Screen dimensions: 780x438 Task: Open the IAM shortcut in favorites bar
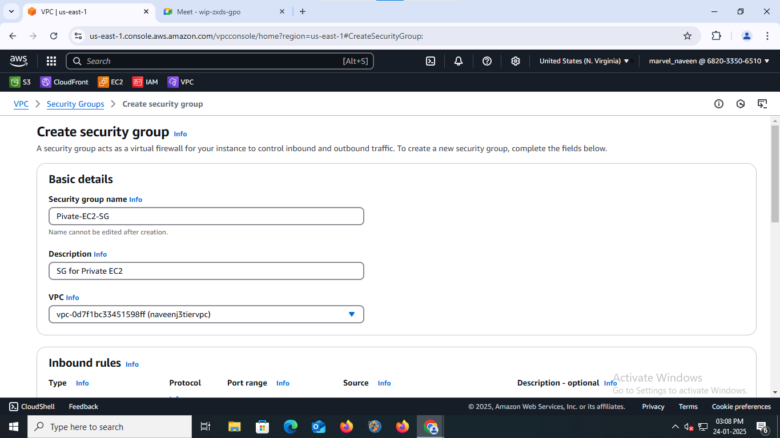[x=145, y=82]
